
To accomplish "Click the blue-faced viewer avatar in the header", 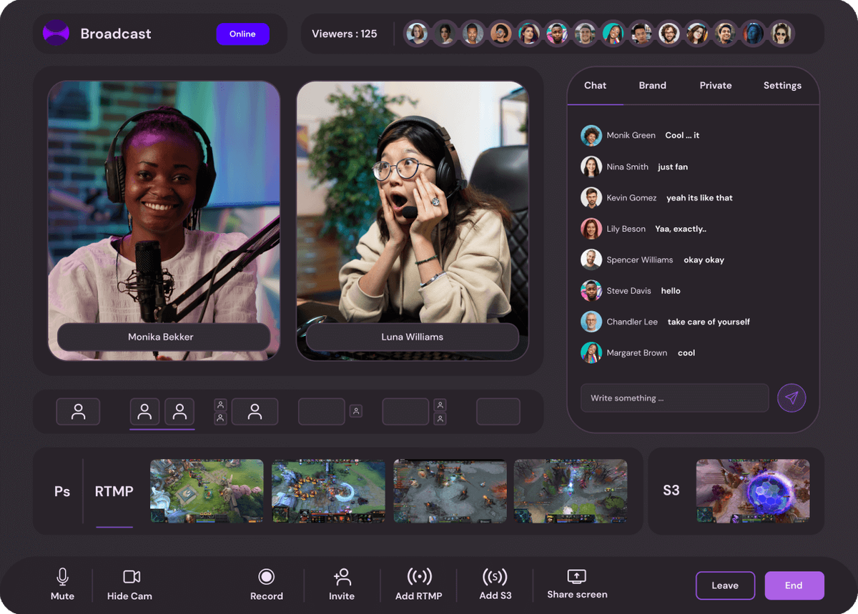I will (x=753, y=34).
